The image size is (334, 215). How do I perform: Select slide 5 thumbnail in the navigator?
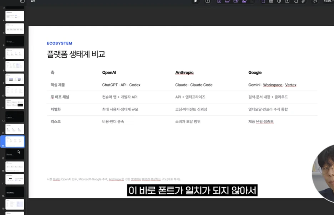tap(15, 28)
